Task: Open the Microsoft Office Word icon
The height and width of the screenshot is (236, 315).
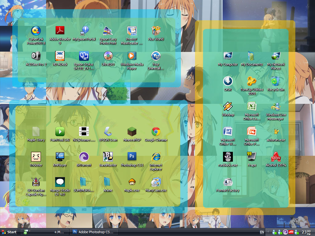Action: [x=228, y=132]
